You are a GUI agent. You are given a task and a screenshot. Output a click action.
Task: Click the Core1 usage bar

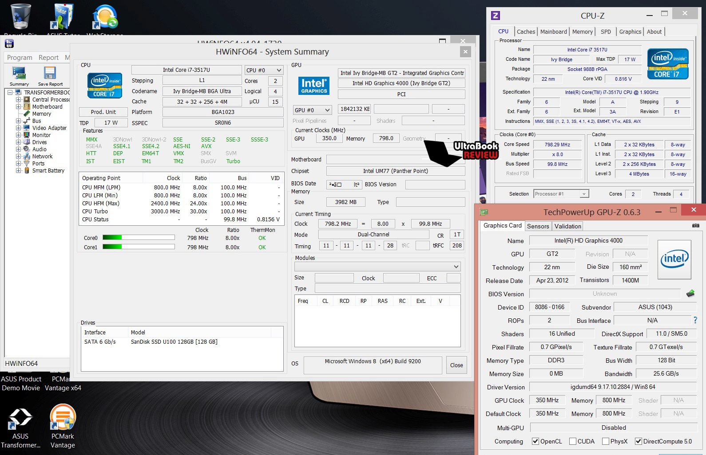point(139,247)
